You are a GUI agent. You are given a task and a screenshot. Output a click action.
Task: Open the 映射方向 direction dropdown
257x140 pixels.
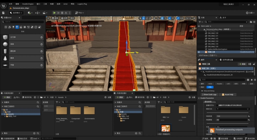click(233, 109)
